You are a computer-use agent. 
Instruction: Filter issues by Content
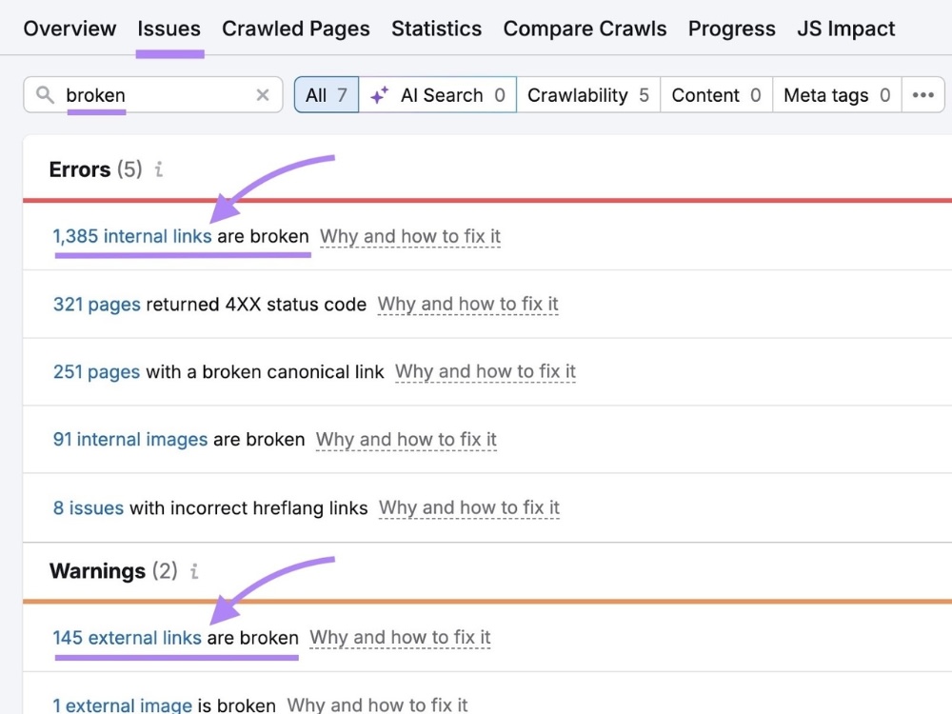point(716,94)
